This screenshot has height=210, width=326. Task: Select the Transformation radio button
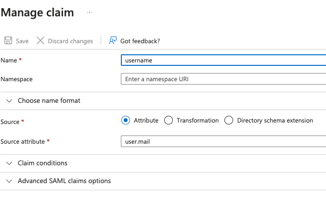click(x=169, y=120)
